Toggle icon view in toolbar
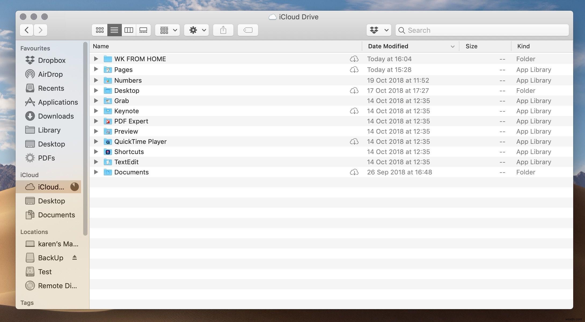The width and height of the screenshot is (585, 322). coord(99,30)
